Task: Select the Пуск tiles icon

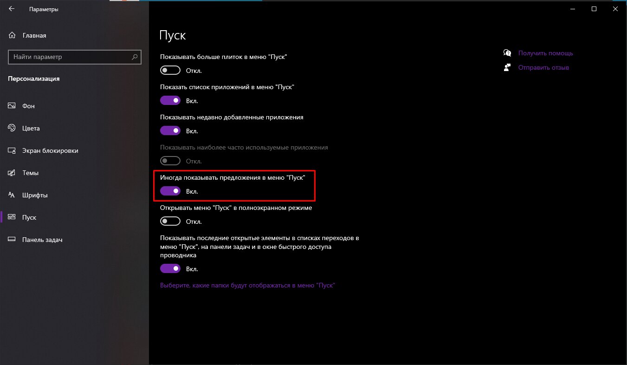Action: [x=12, y=217]
